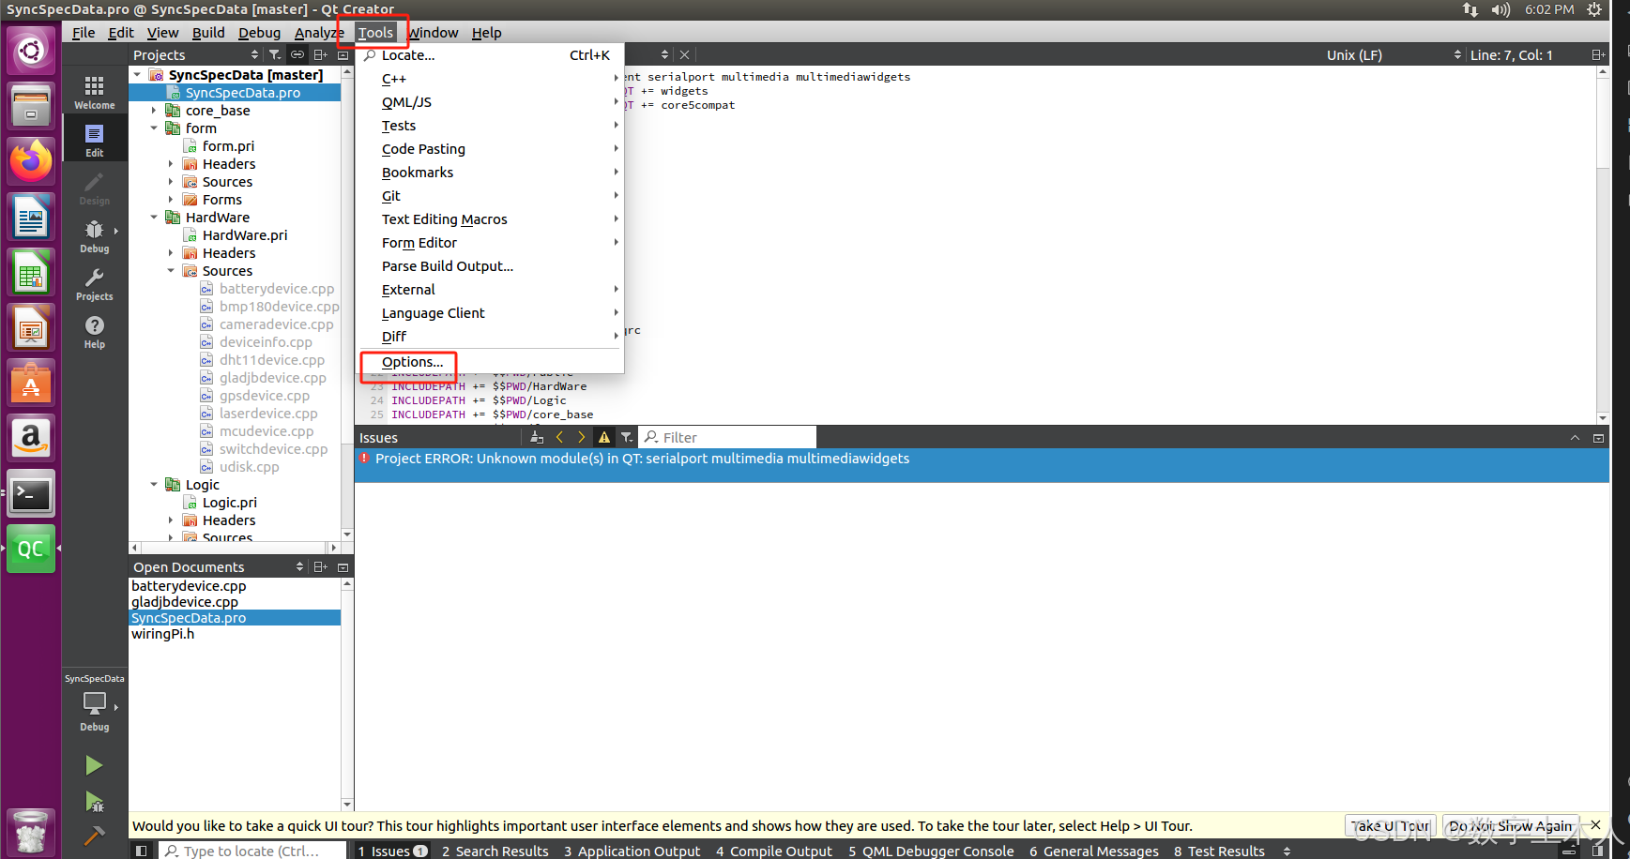The image size is (1630, 859).
Task: Select Options... in Tools menu
Action: 412,362
